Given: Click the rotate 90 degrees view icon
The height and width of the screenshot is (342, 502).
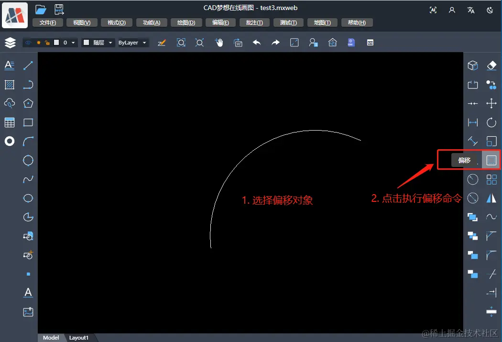Looking at the screenshot, I should (x=238, y=43).
